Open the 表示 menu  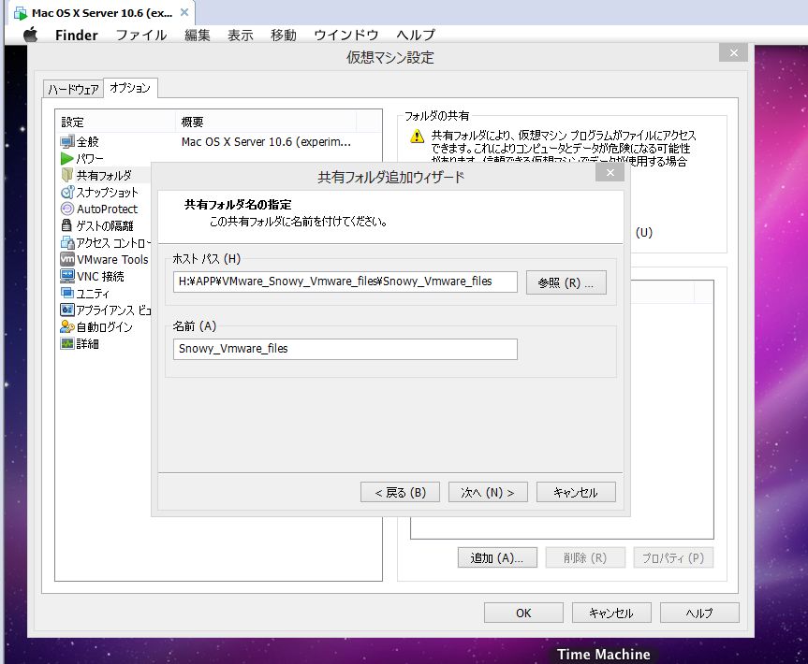(240, 35)
